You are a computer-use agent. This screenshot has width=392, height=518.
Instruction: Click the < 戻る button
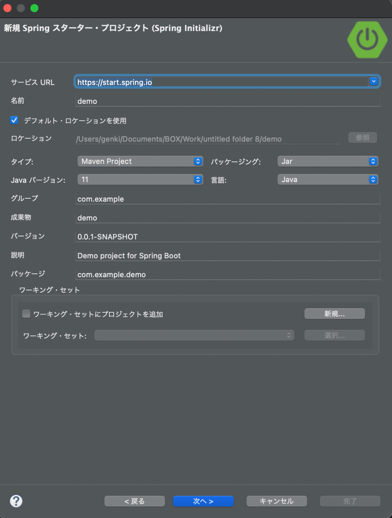(x=135, y=501)
